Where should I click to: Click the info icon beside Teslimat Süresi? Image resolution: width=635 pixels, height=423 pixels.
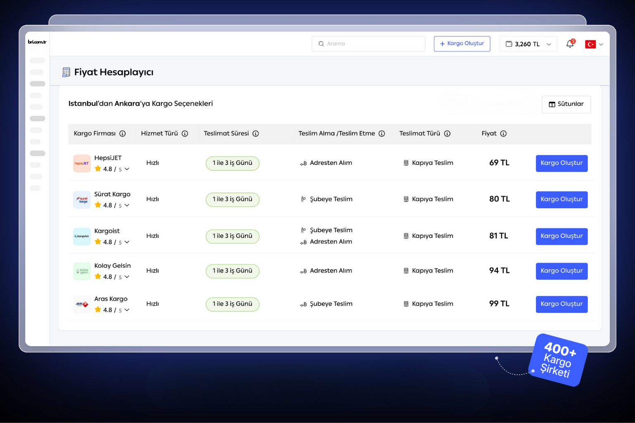[x=255, y=133]
